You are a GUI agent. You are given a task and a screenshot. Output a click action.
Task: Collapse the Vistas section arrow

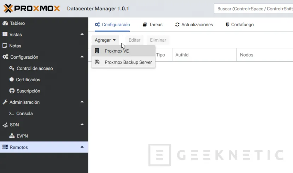pyautogui.click(x=82, y=34)
